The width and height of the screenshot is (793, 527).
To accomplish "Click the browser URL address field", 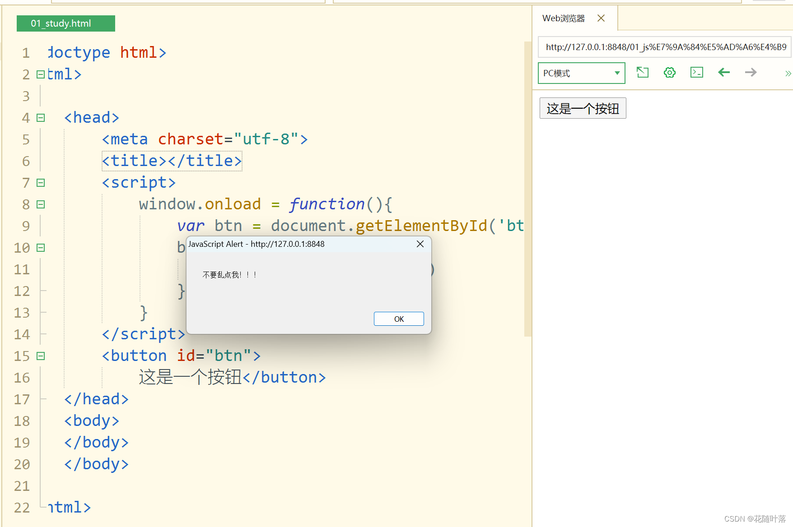I will click(x=665, y=47).
